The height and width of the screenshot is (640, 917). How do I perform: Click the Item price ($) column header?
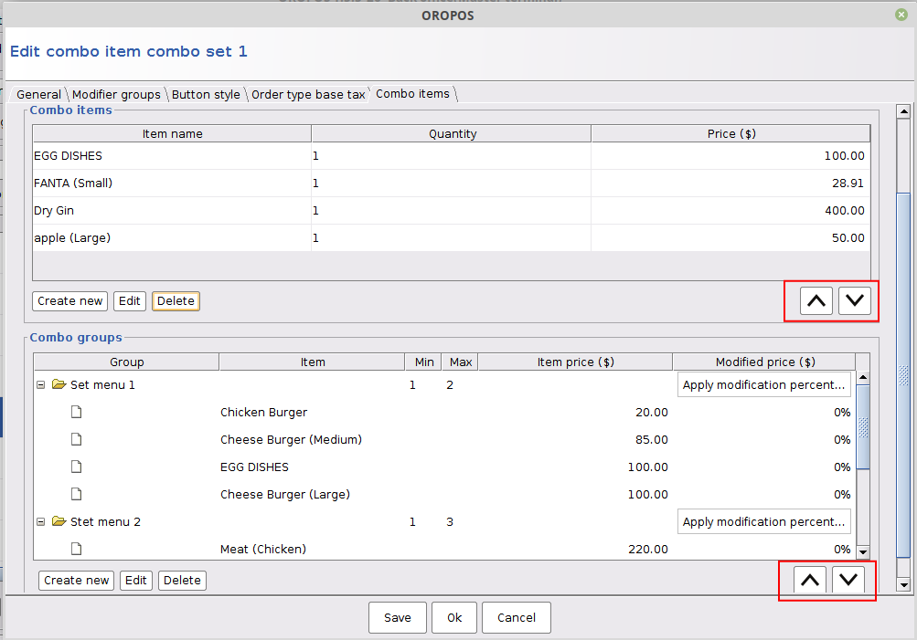coord(575,362)
